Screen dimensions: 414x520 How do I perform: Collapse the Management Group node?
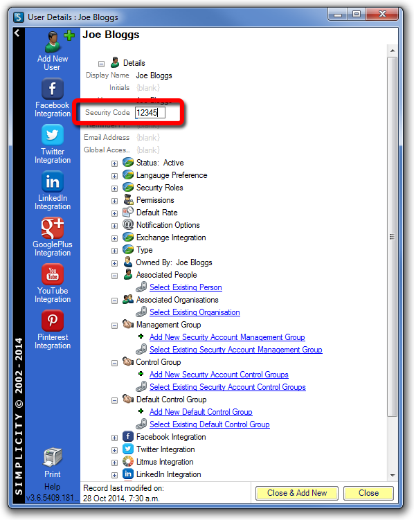click(114, 325)
